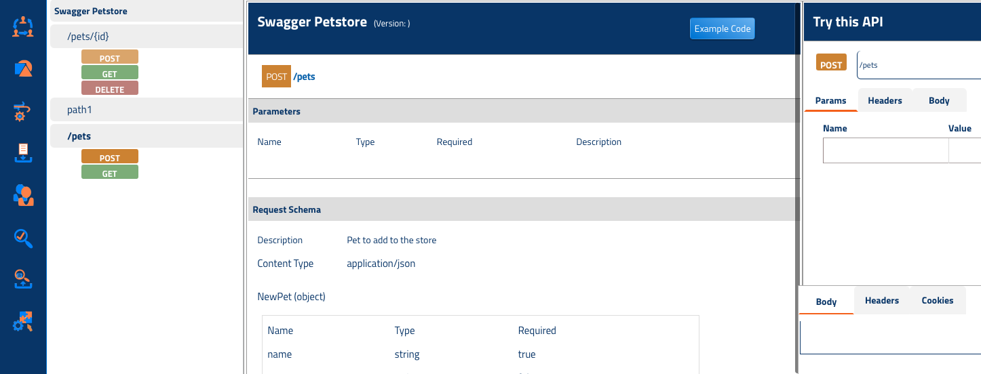This screenshot has height=374, width=981.
Task: Click the two-users icon in sidebar
Action: (23, 195)
